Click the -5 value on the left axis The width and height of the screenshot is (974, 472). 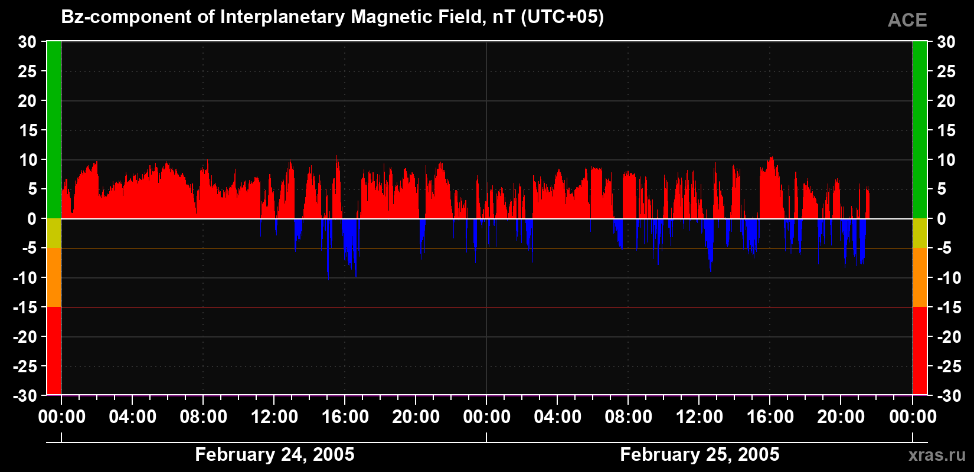30,248
